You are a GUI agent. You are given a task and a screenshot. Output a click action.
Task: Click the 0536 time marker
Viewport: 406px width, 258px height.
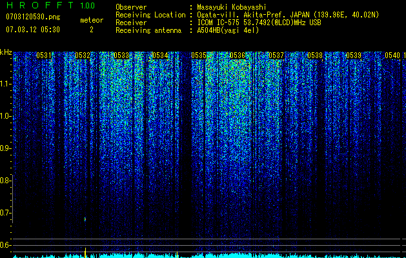pyautogui.click(x=238, y=55)
